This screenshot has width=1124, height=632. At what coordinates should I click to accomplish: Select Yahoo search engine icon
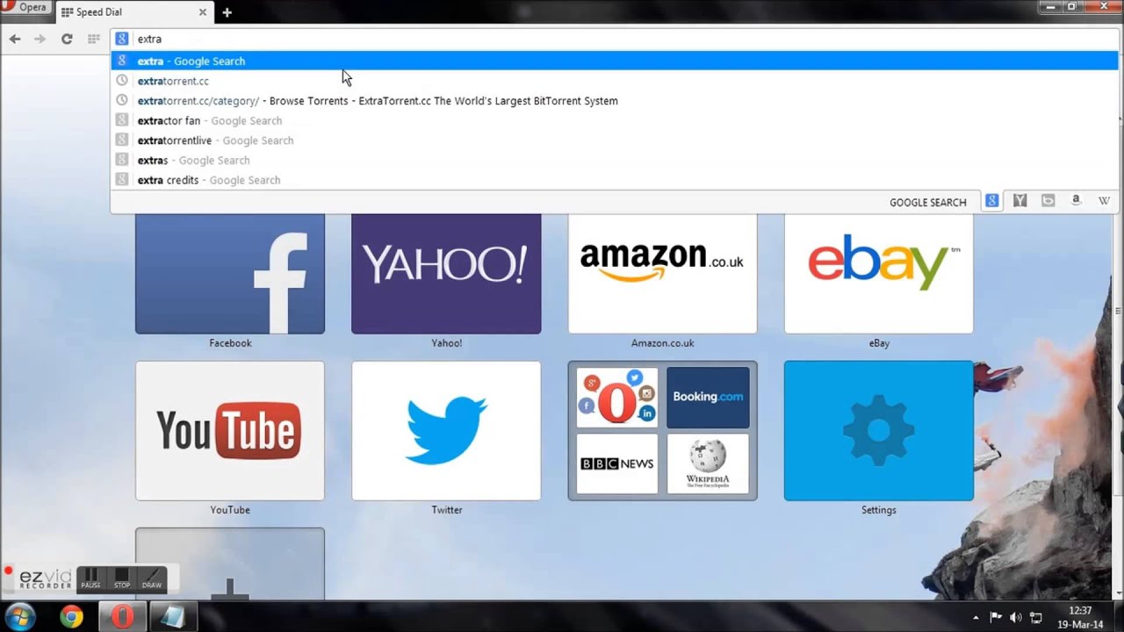1020,201
